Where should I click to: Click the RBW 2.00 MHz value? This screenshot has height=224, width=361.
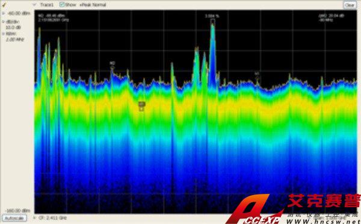pos(15,40)
